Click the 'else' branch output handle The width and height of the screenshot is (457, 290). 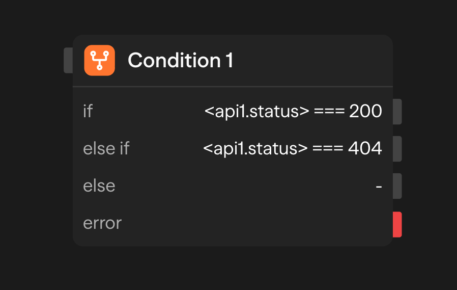(397, 186)
